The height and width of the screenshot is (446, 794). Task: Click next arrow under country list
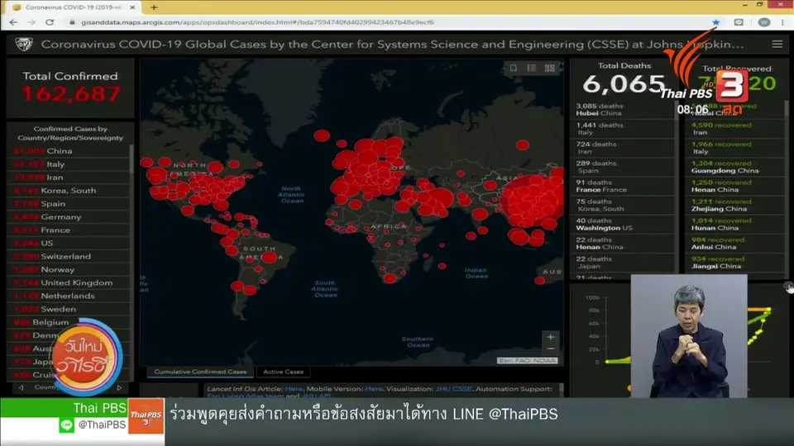pyautogui.click(x=119, y=387)
